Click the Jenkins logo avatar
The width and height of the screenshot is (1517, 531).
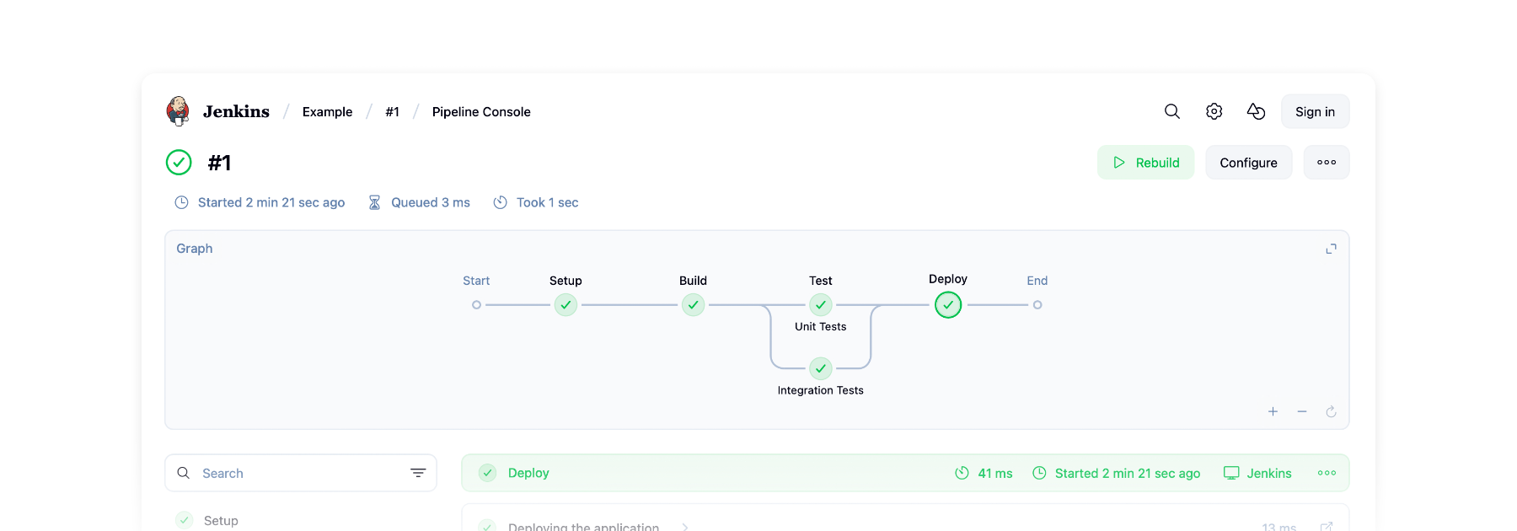pos(178,110)
